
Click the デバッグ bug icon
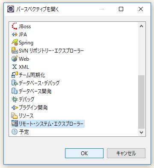tap(15, 99)
